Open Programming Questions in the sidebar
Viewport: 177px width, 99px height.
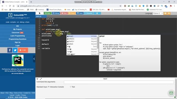click(18, 39)
